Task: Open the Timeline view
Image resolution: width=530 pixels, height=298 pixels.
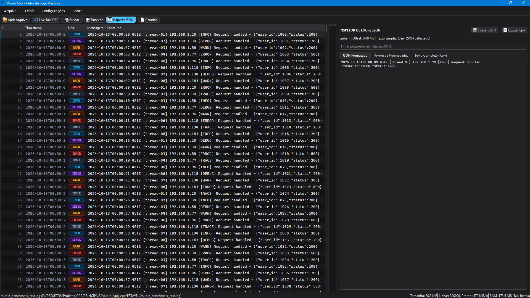Action: [x=94, y=20]
